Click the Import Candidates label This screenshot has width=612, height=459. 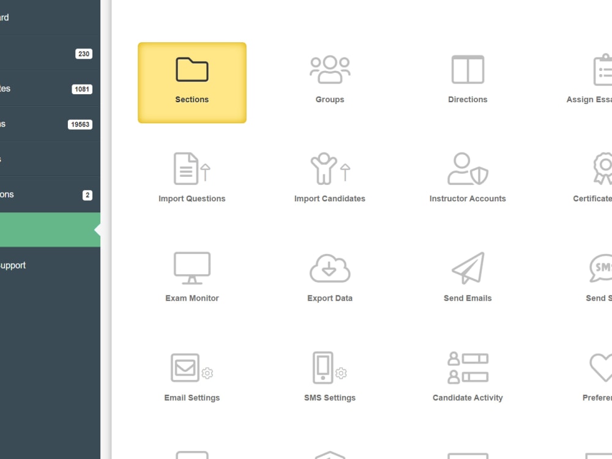coord(330,199)
